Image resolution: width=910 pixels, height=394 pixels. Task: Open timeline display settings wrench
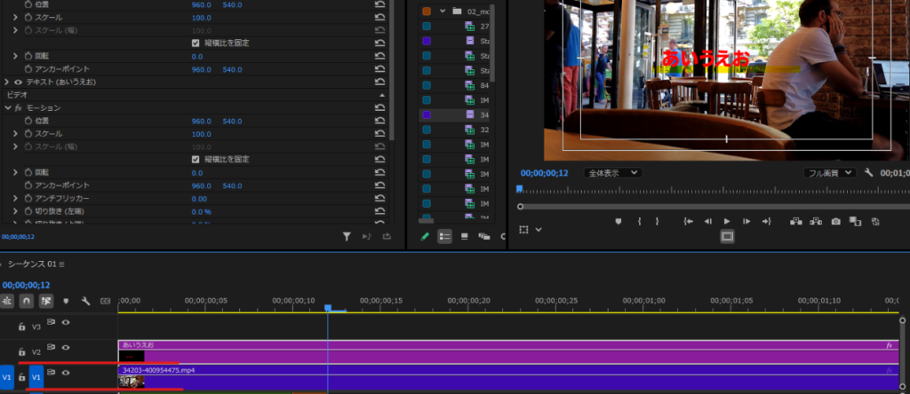tap(86, 301)
